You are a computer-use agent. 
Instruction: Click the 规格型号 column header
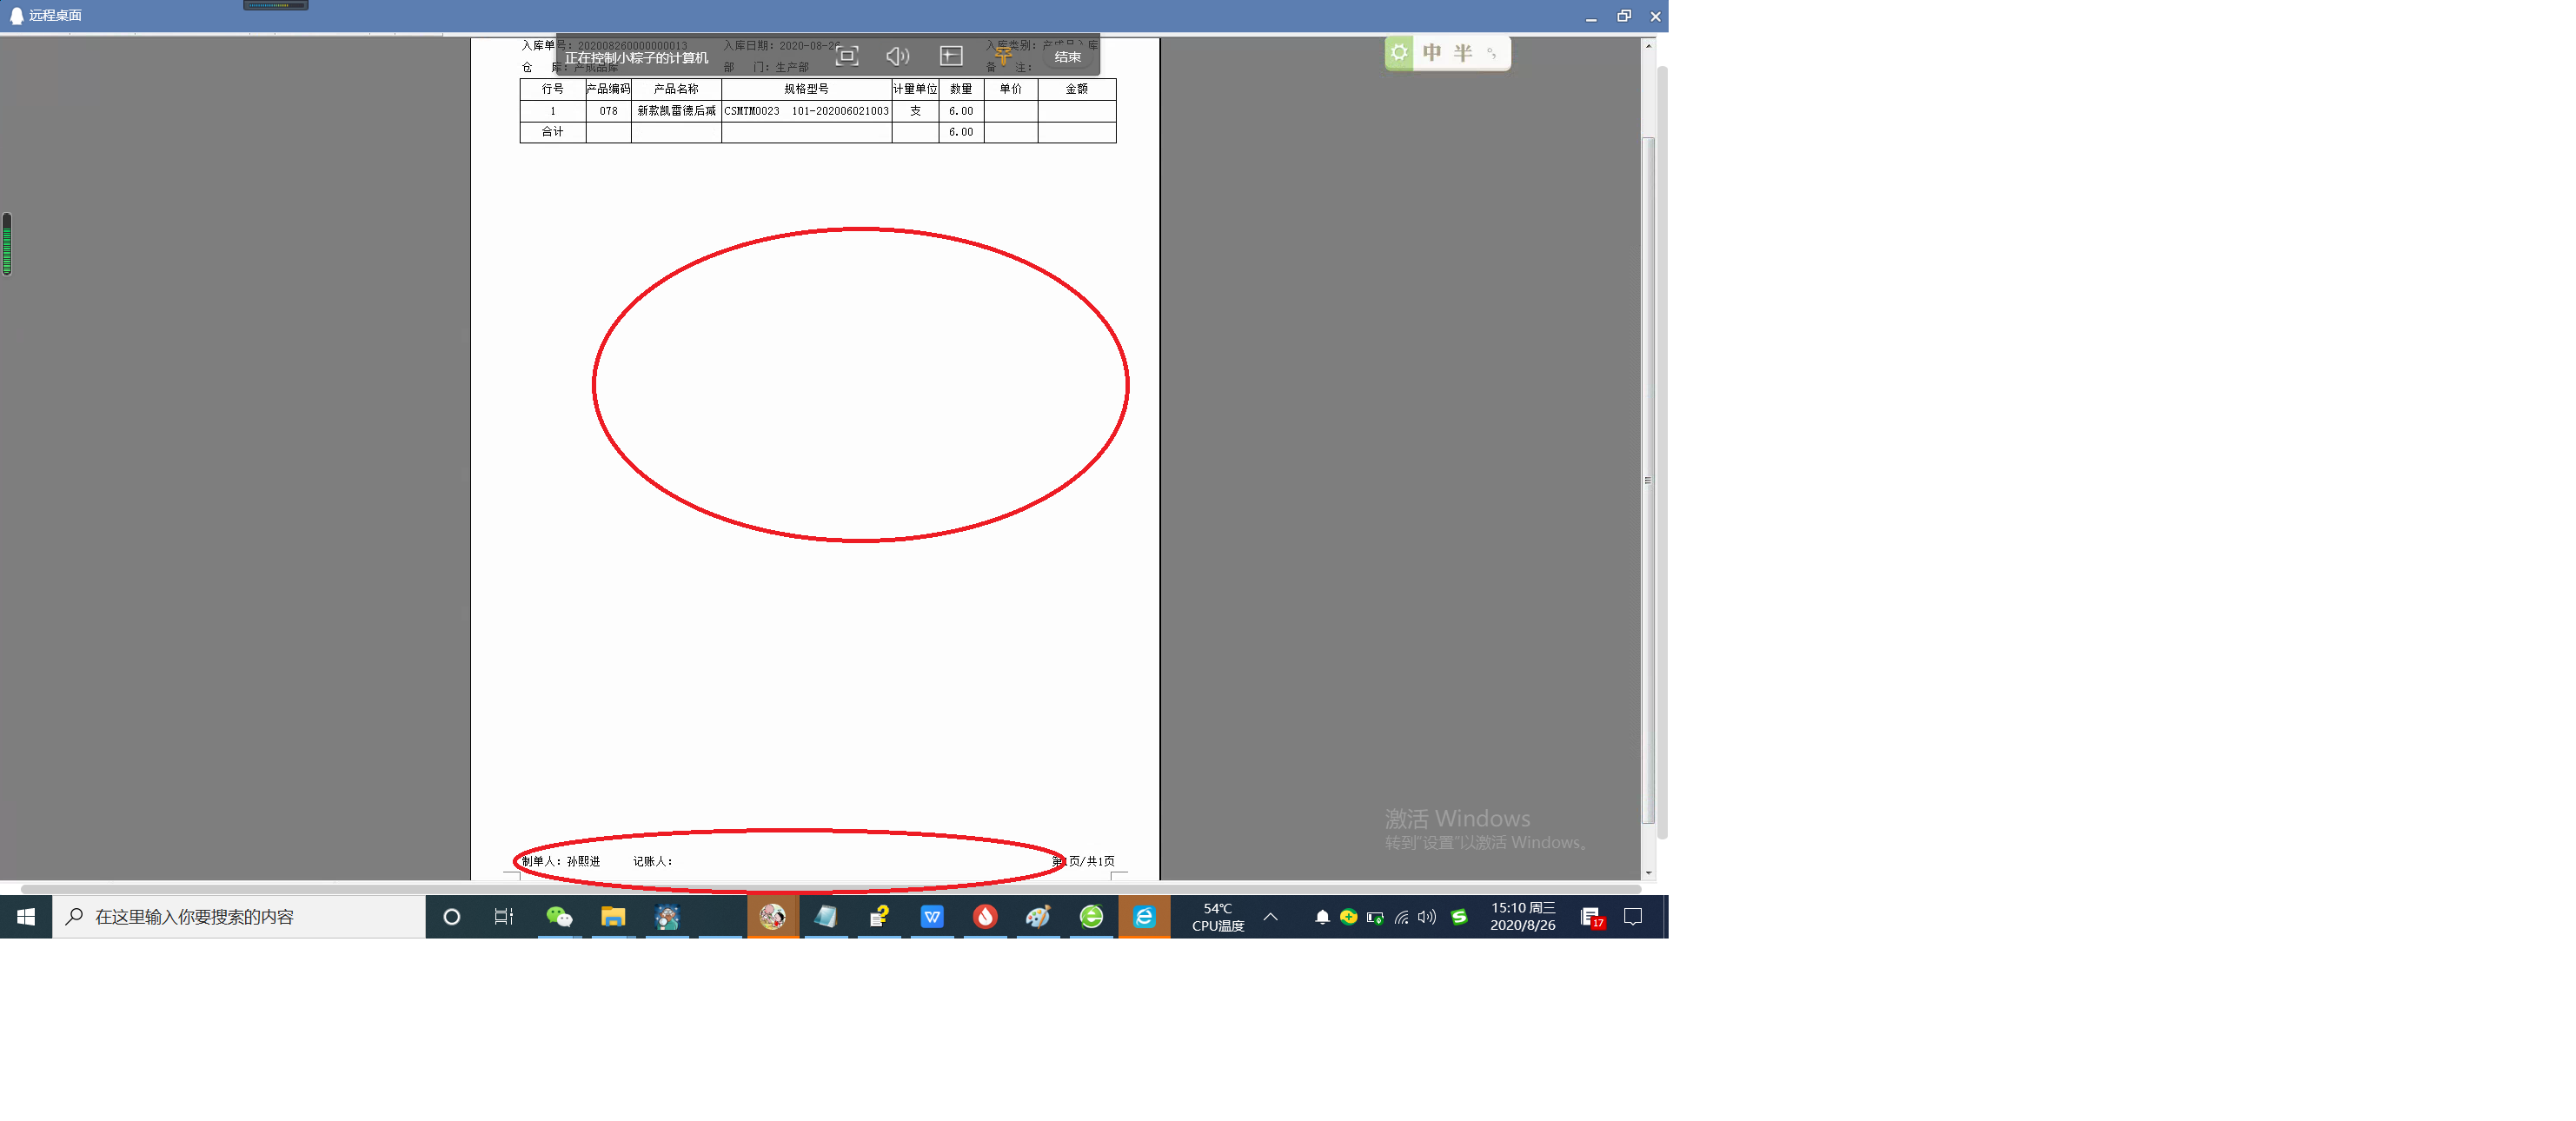point(806,89)
